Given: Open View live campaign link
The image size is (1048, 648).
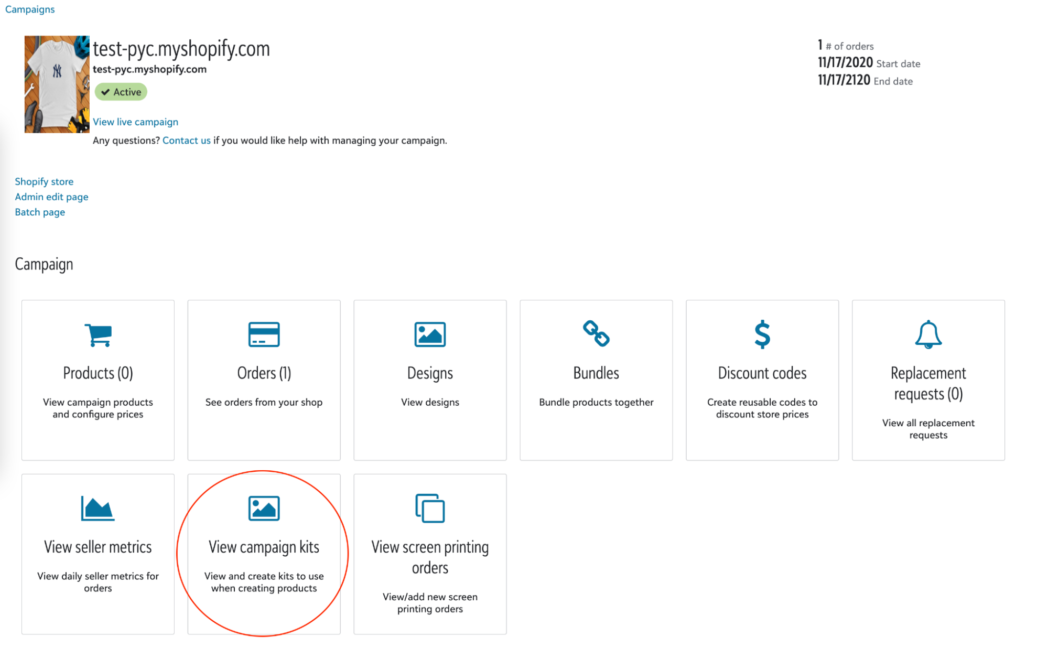Looking at the screenshot, I should pos(135,122).
